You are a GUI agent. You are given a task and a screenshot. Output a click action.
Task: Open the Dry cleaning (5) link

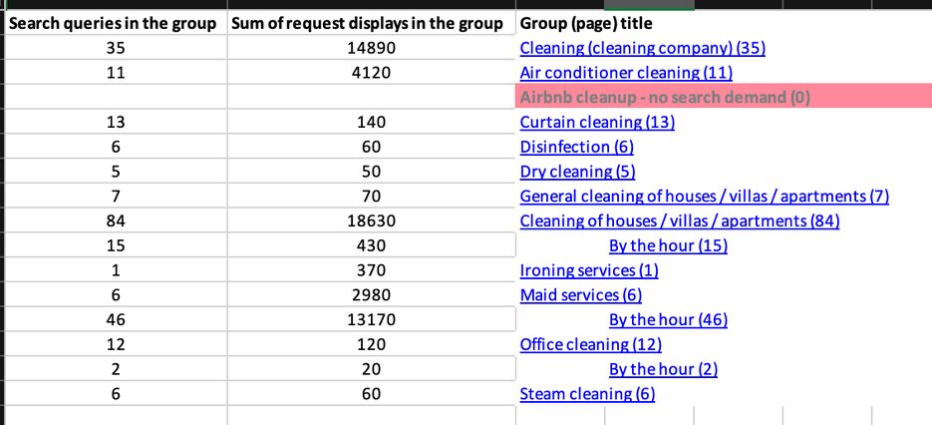click(578, 172)
